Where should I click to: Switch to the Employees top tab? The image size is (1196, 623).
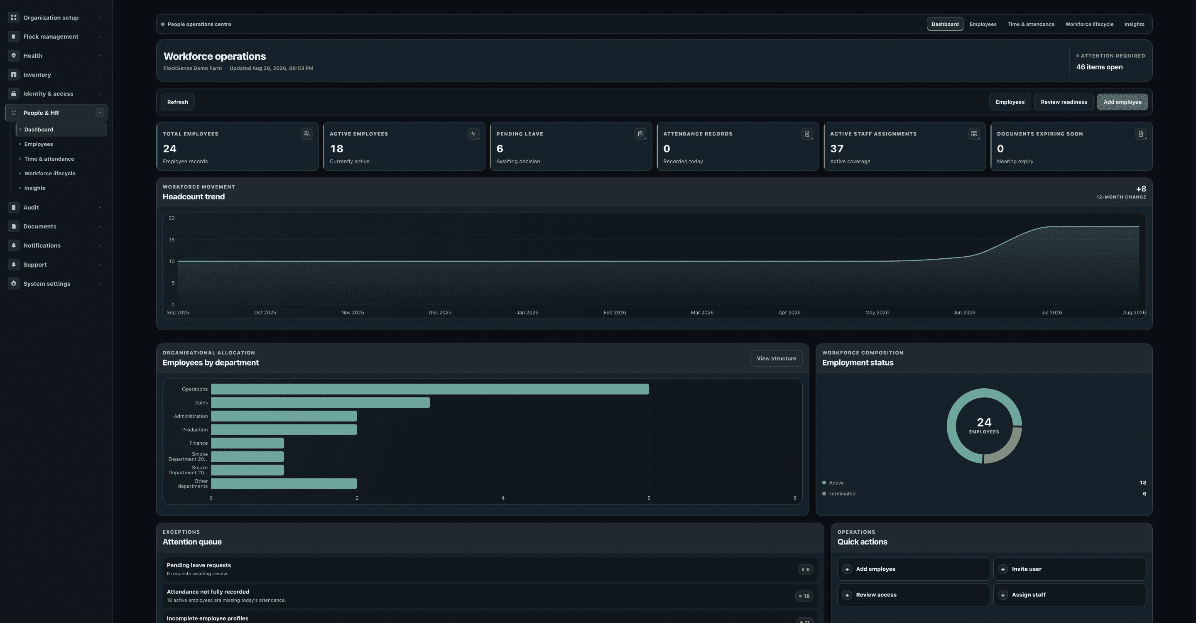click(983, 24)
